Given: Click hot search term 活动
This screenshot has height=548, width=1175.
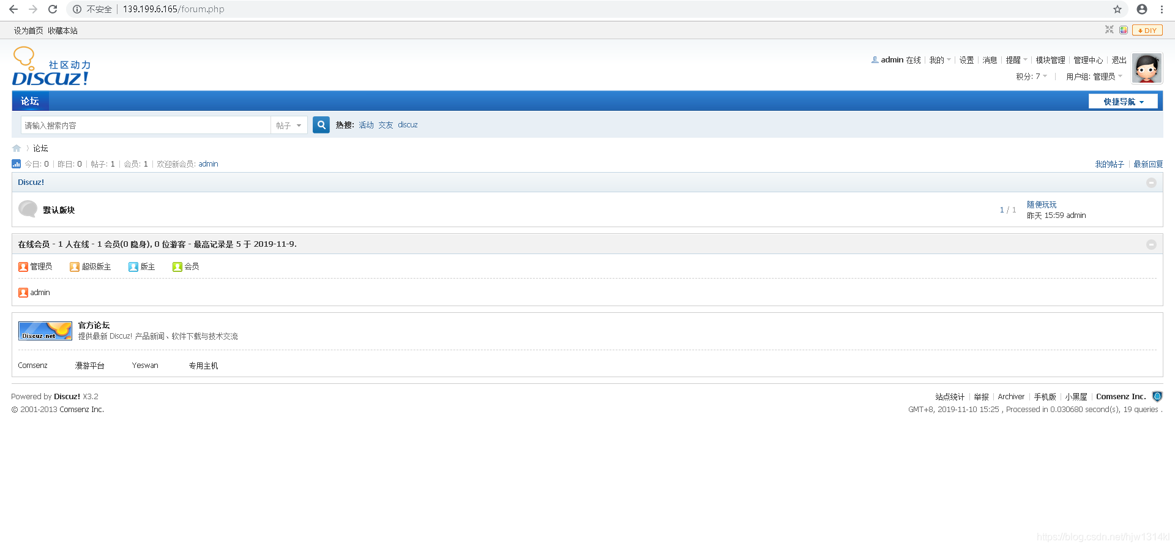Looking at the screenshot, I should pos(366,125).
